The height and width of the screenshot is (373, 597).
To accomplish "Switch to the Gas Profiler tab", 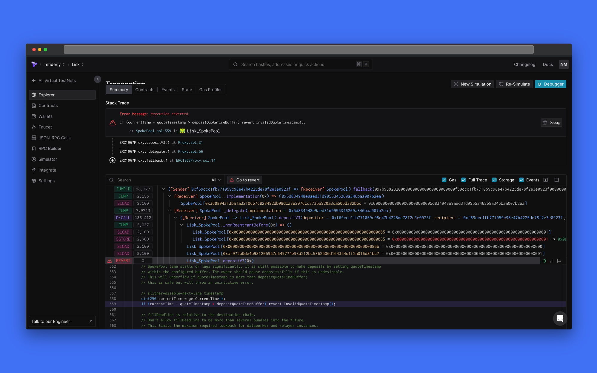I will [x=210, y=90].
